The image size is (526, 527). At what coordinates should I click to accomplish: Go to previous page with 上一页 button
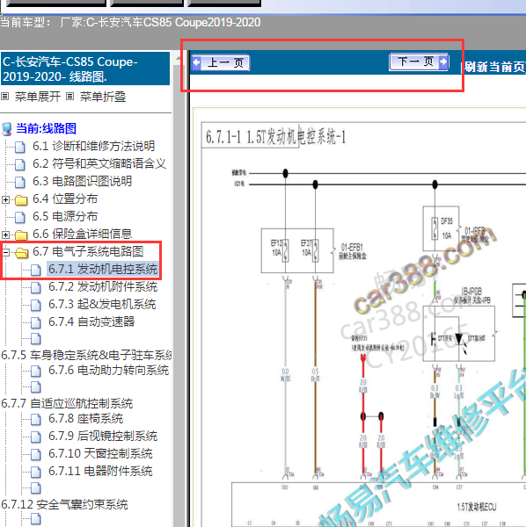tap(221, 63)
